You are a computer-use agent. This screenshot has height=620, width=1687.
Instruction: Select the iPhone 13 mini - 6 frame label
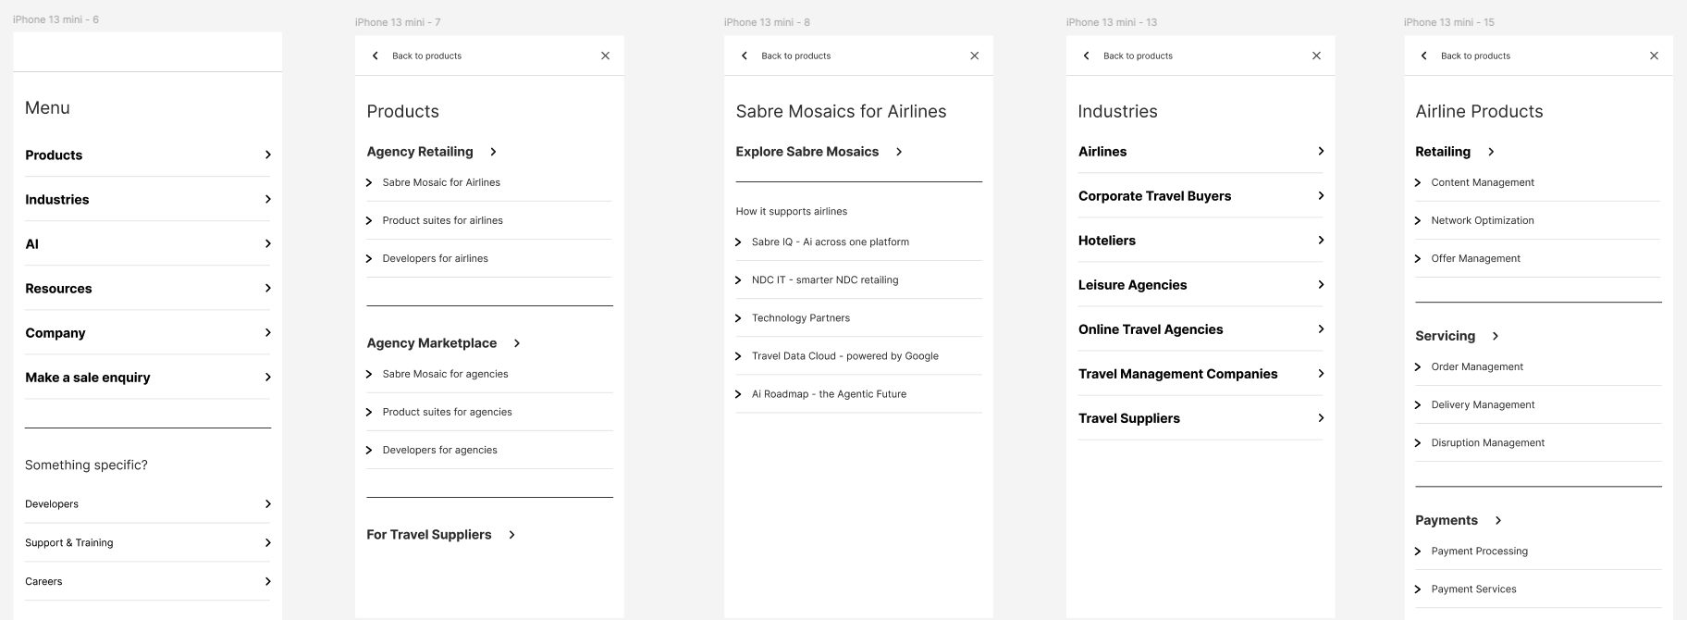[55, 19]
